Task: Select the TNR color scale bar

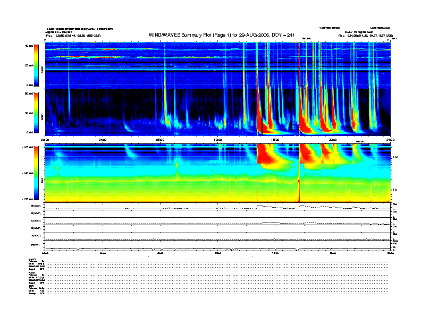Action: (37, 173)
